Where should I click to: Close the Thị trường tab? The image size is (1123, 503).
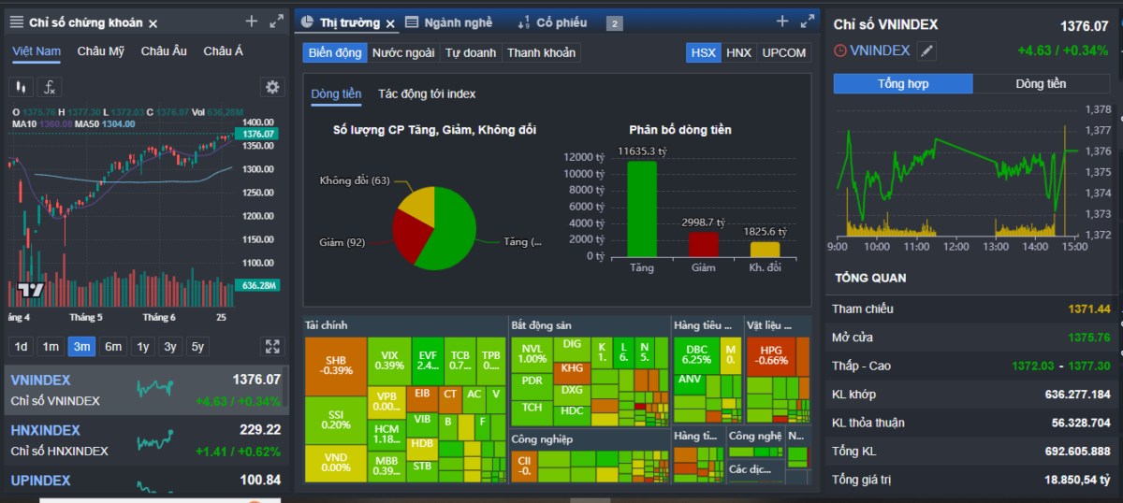click(388, 22)
